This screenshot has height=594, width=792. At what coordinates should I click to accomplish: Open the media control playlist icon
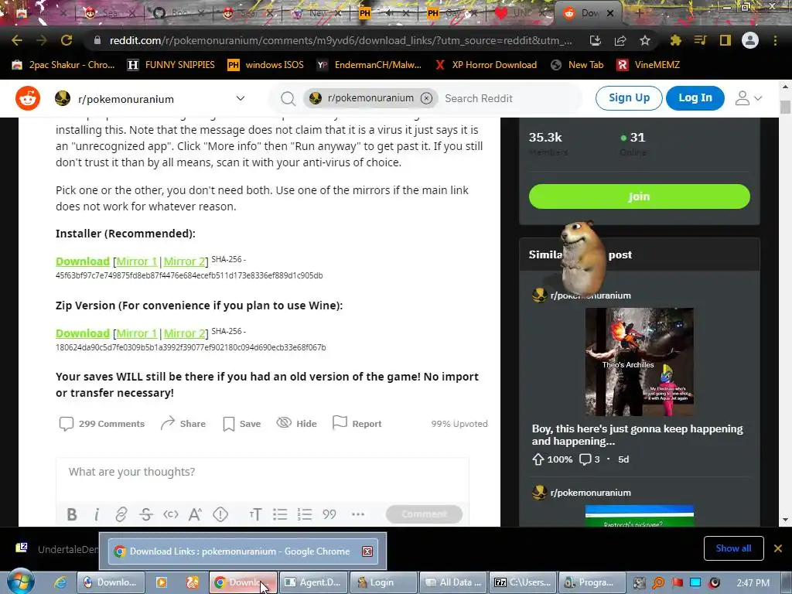coord(701,40)
